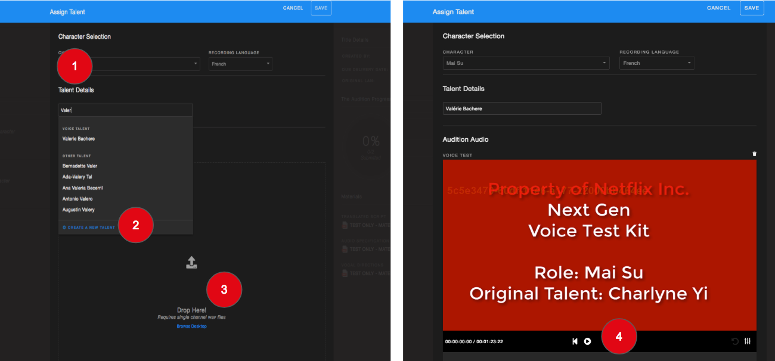Choose Ada-Valery Tal from suggestions
The height and width of the screenshot is (361, 775).
pyautogui.click(x=77, y=177)
